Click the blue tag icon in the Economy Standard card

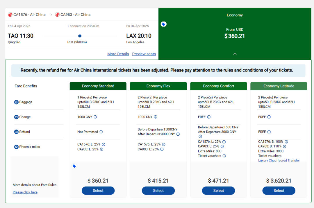click(74, 166)
